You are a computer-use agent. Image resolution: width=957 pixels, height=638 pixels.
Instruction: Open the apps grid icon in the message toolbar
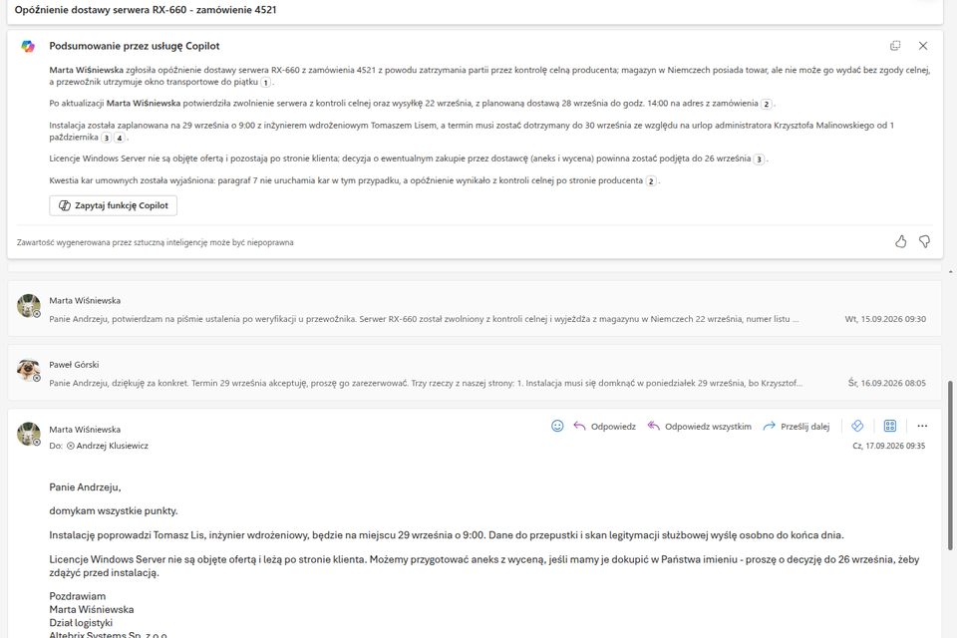(x=890, y=426)
